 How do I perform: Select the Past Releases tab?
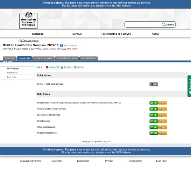[88, 59]
